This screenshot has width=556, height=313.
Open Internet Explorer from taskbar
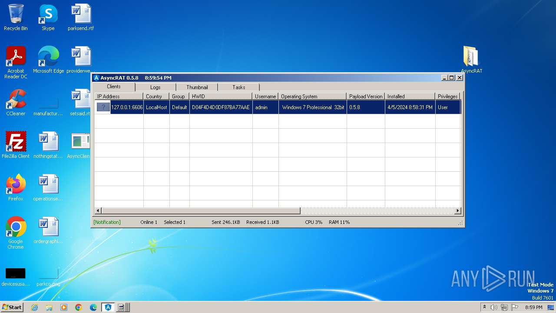[35, 307]
